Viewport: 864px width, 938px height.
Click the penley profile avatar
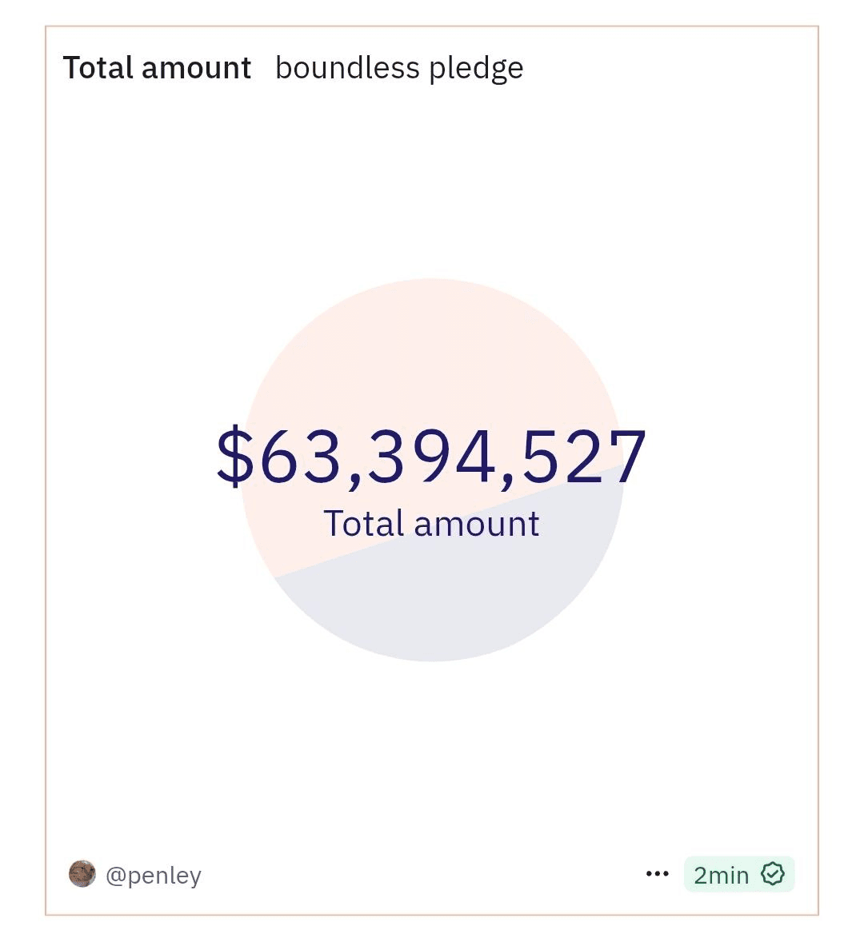pyautogui.click(x=82, y=874)
